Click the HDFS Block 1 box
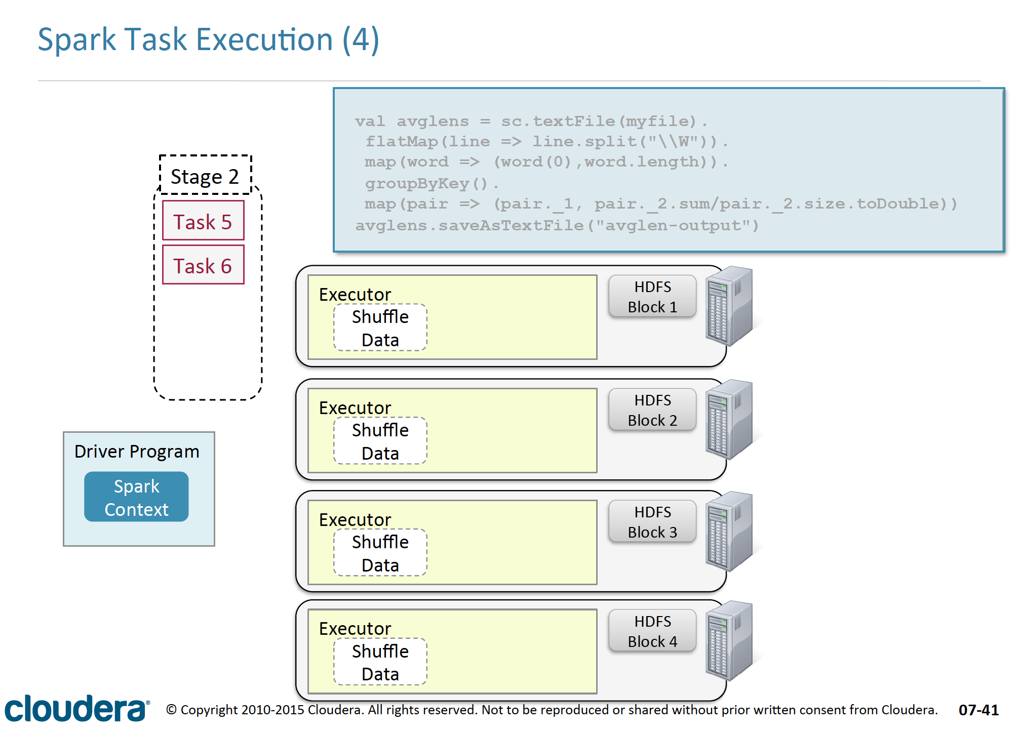 [x=652, y=297]
